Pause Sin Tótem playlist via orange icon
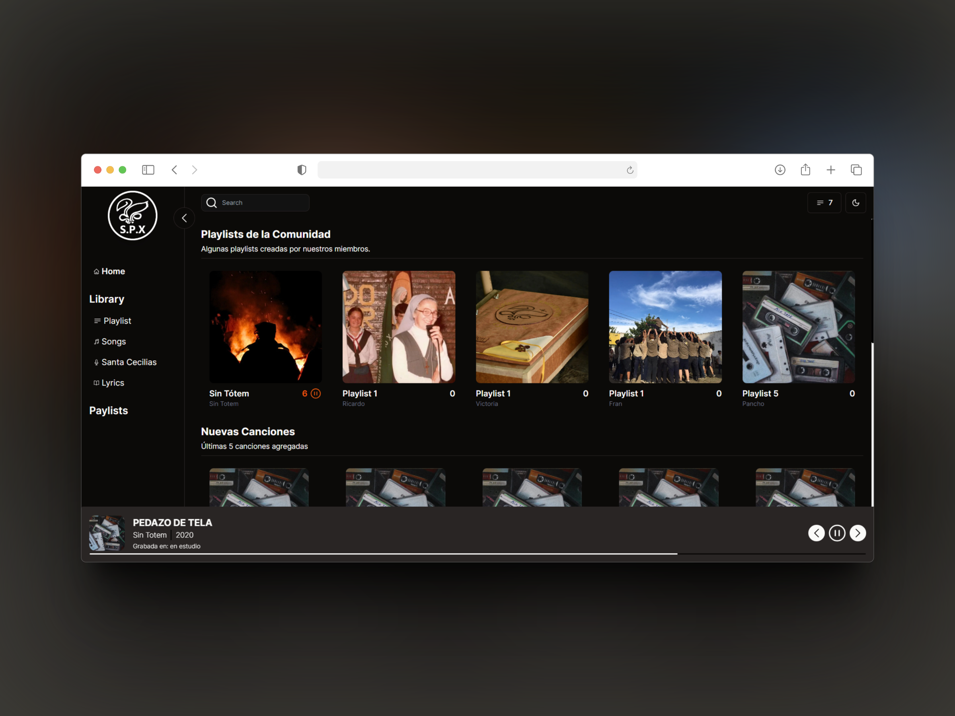The height and width of the screenshot is (716, 955). (x=316, y=393)
